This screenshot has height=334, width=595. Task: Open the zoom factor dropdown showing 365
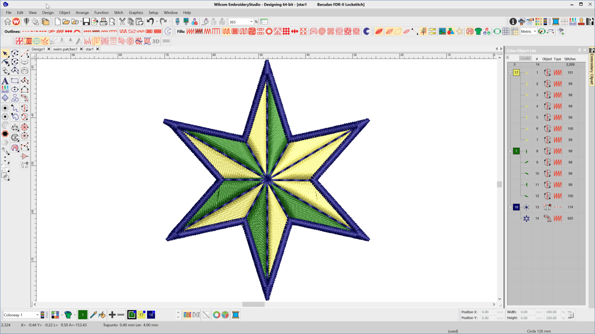point(251,22)
